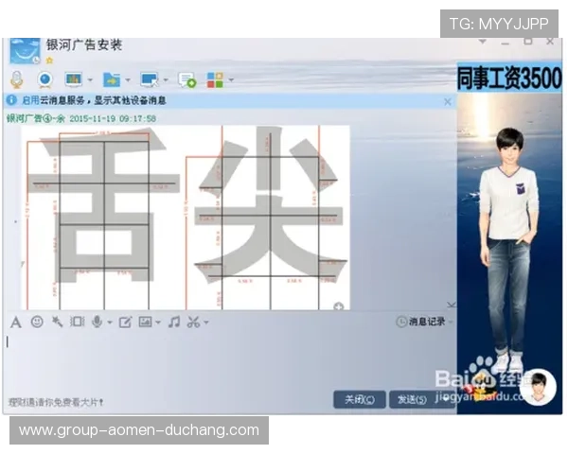Viewport: 568px width, 454px height.
Task: Send a window shake nudge
Action: 78,322
